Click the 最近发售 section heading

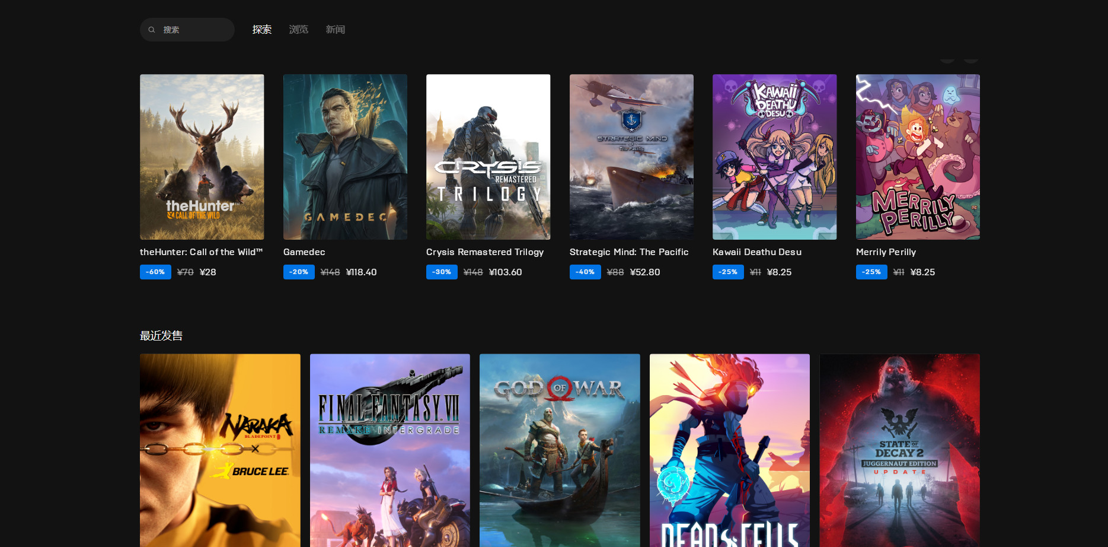click(x=161, y=336)
